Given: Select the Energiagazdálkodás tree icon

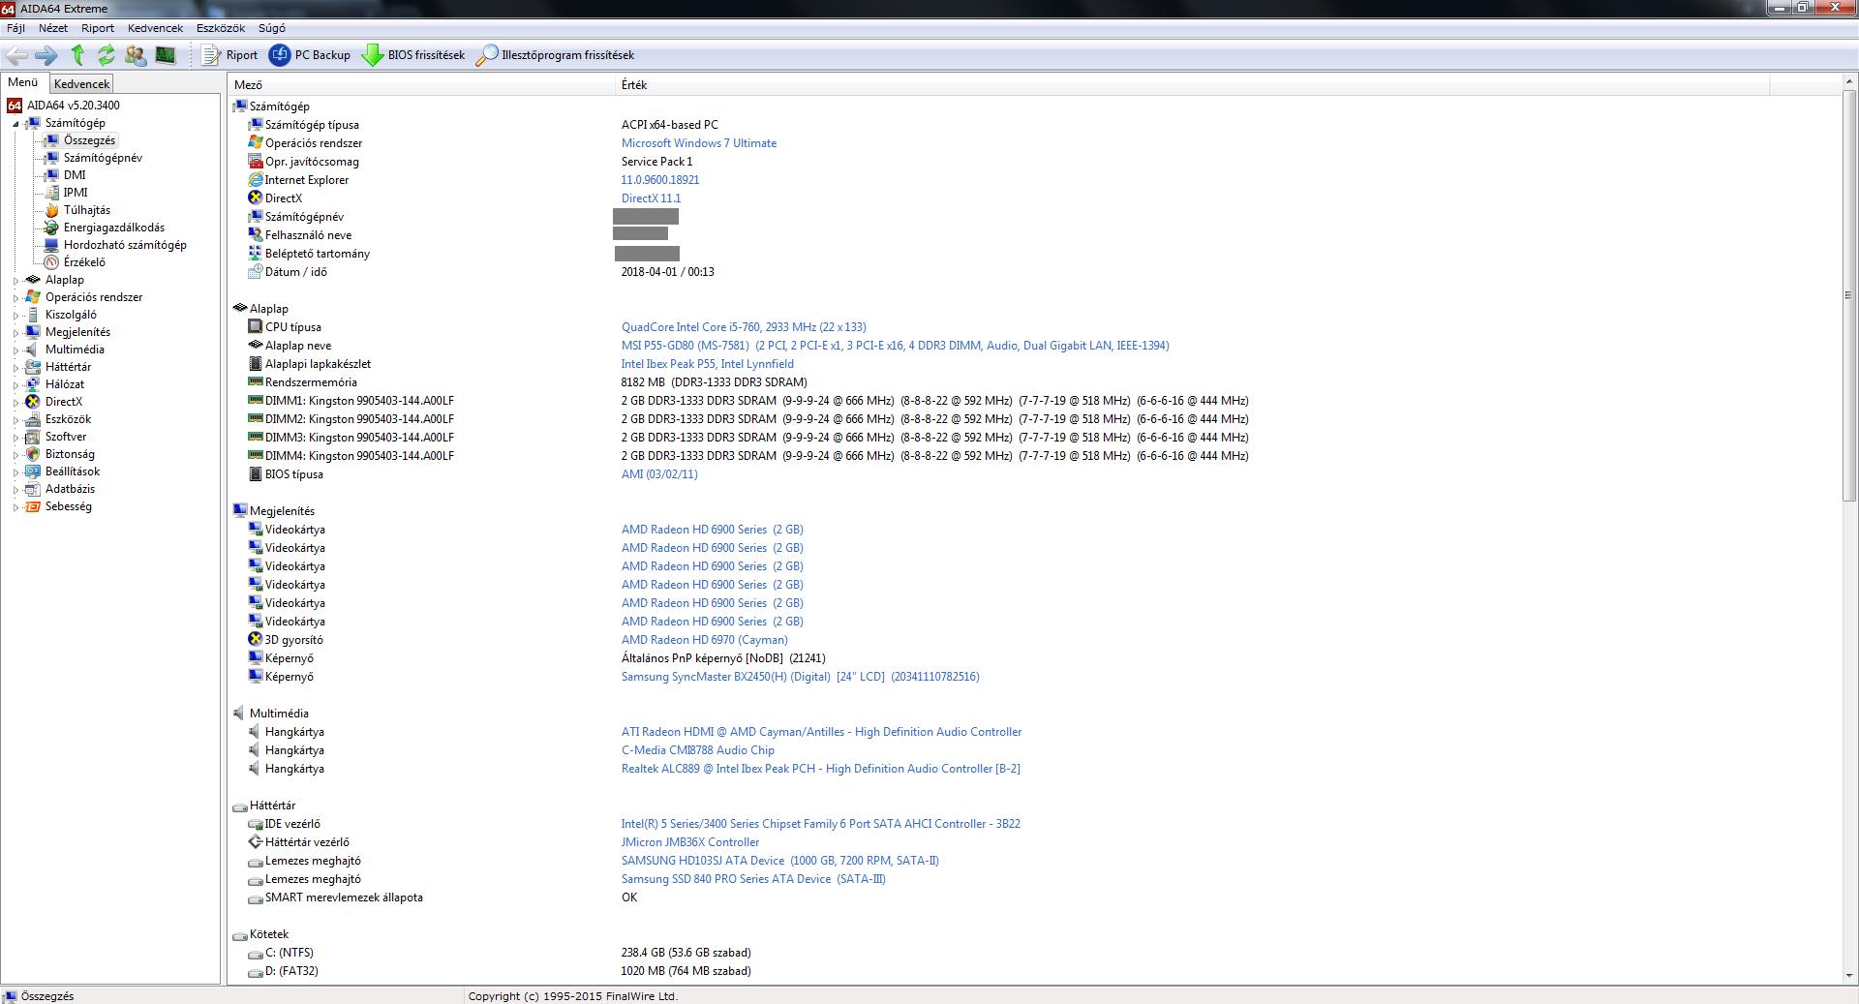Looking at the screenshot, I should 51,228.
